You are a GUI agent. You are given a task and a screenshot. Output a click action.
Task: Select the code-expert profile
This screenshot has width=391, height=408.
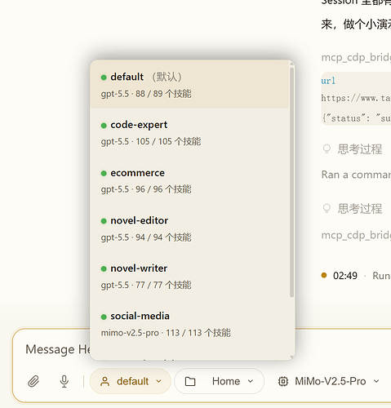[189, 132]
